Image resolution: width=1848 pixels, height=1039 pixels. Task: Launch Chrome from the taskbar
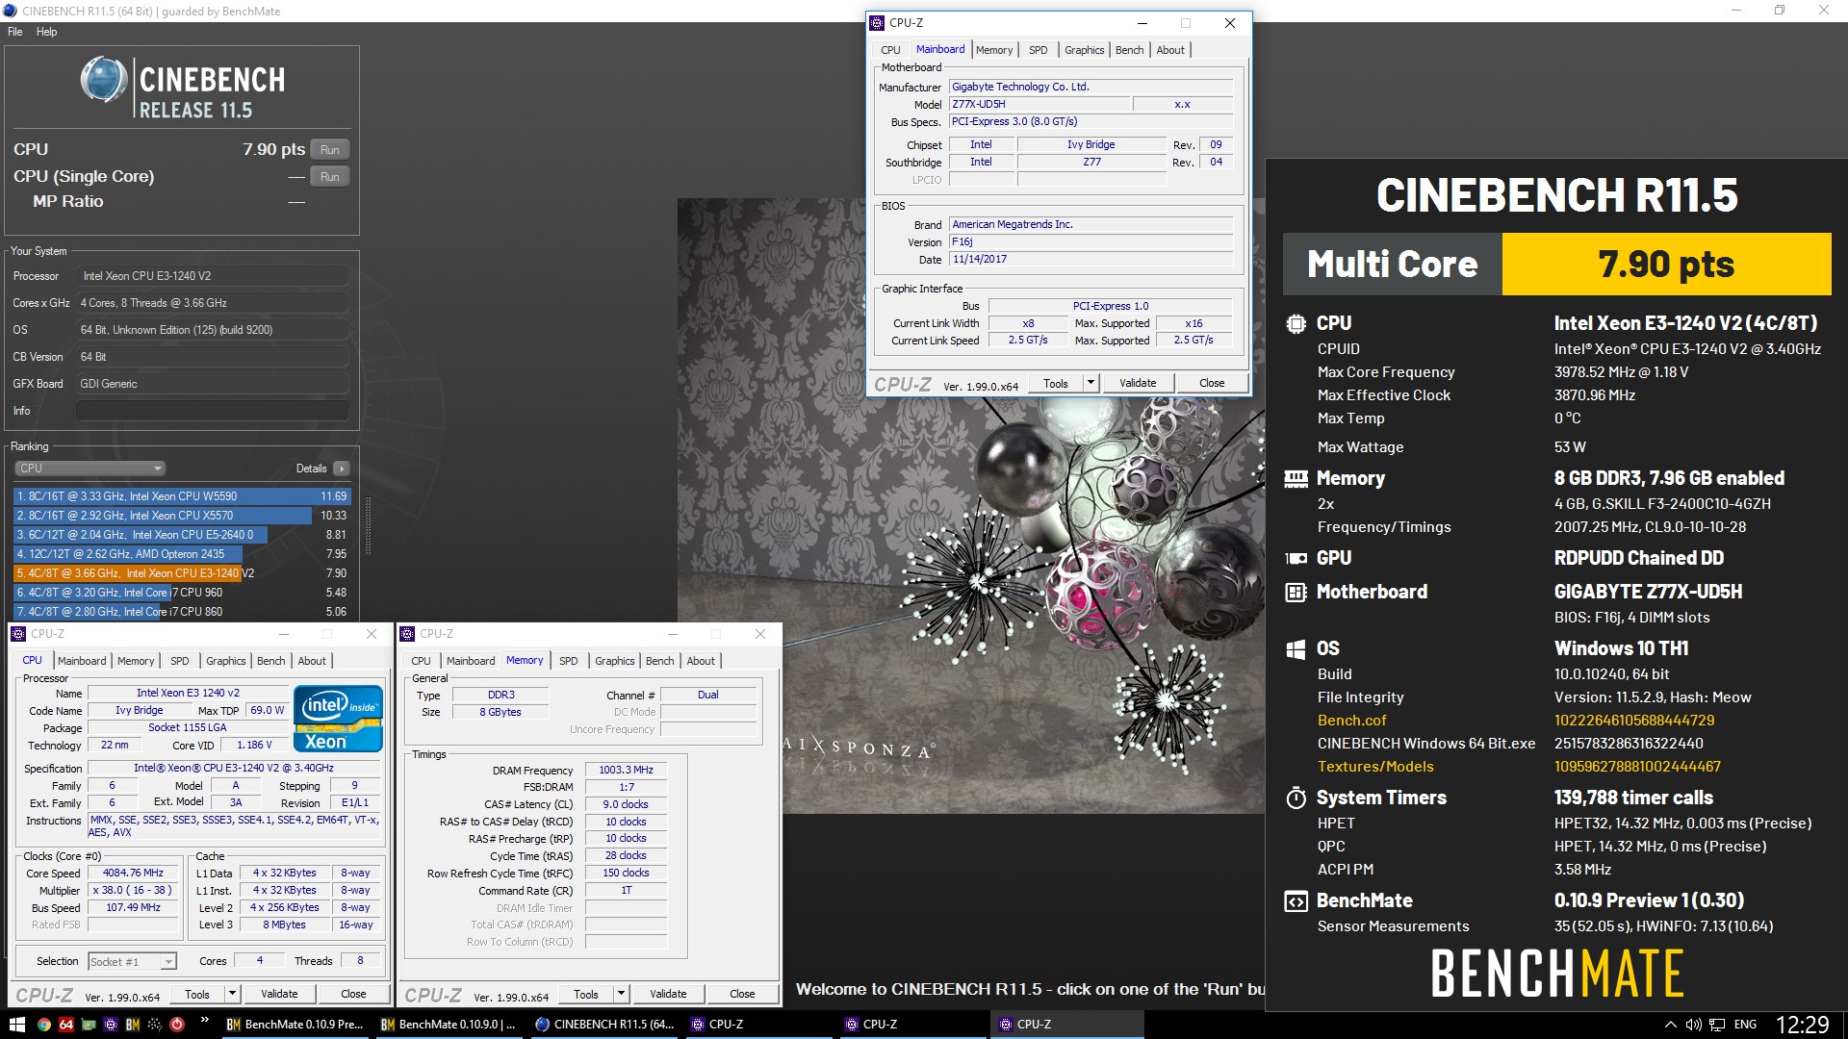[44, 1025]
